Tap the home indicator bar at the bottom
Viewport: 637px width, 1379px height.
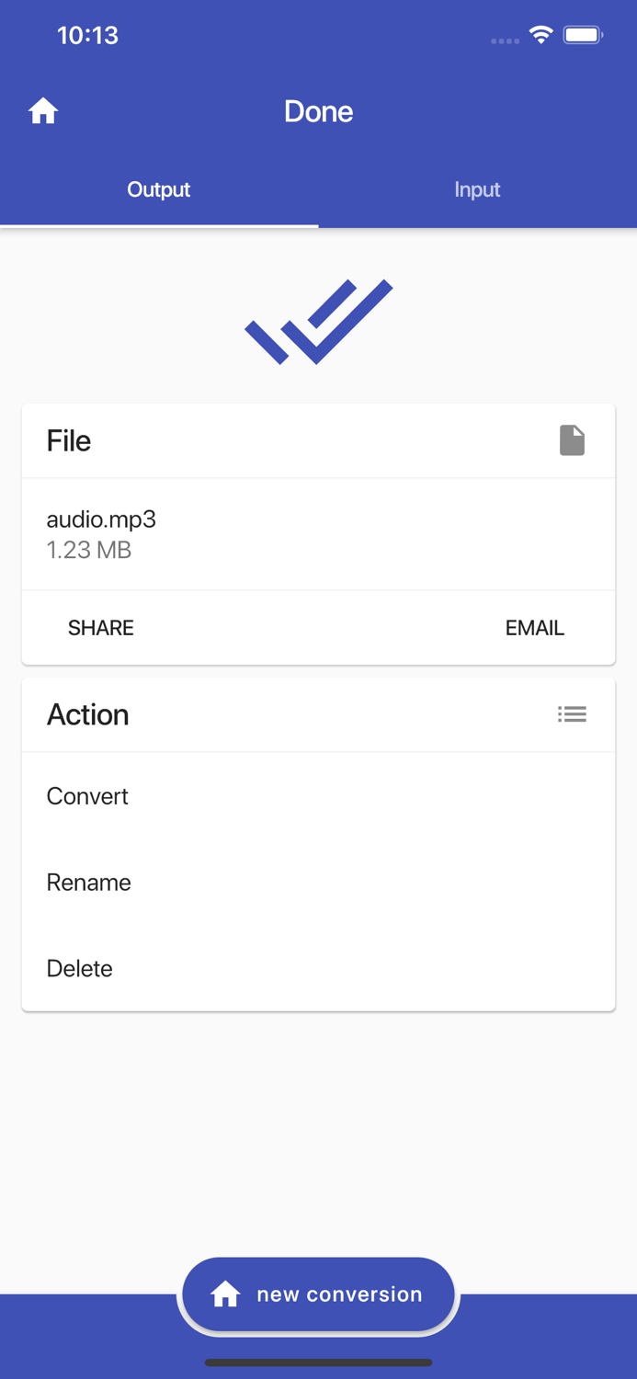coord(318,1363)
